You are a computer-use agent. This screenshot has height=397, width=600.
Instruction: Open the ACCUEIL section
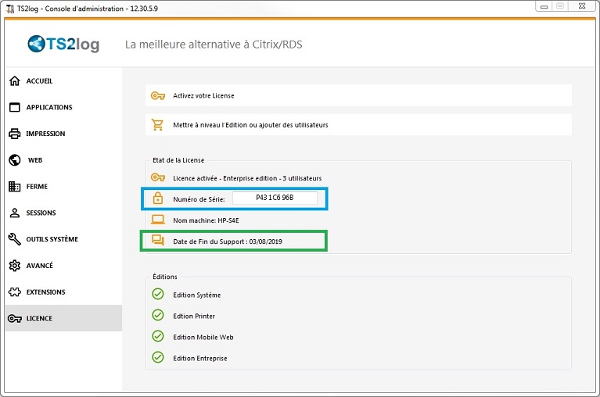[x=63, y=81]
